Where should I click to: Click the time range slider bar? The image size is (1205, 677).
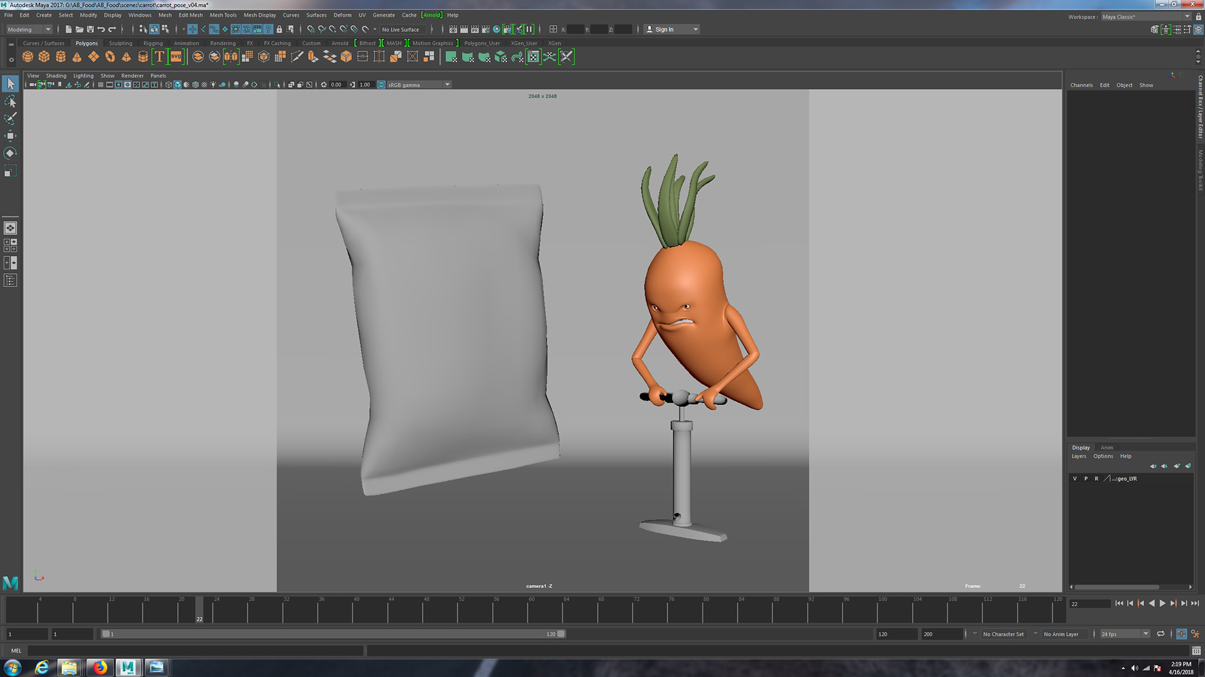[333, 634]
